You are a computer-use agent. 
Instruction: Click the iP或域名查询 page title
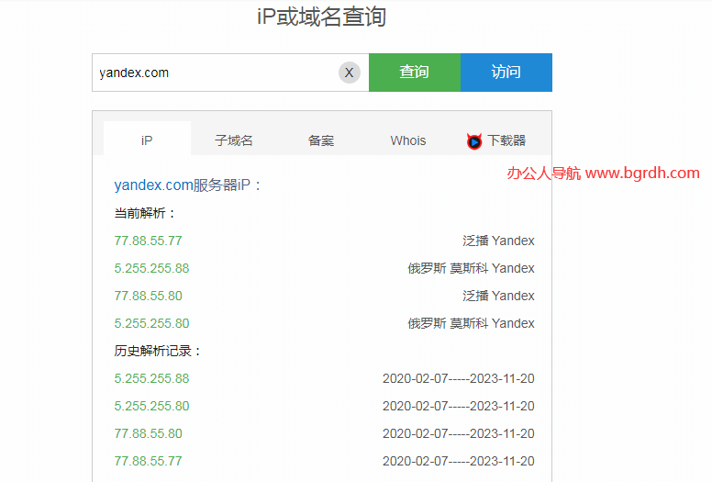(x=321, y=17)
